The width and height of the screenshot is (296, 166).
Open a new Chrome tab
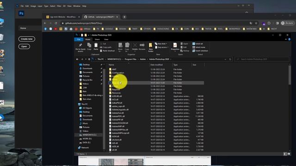124,17
